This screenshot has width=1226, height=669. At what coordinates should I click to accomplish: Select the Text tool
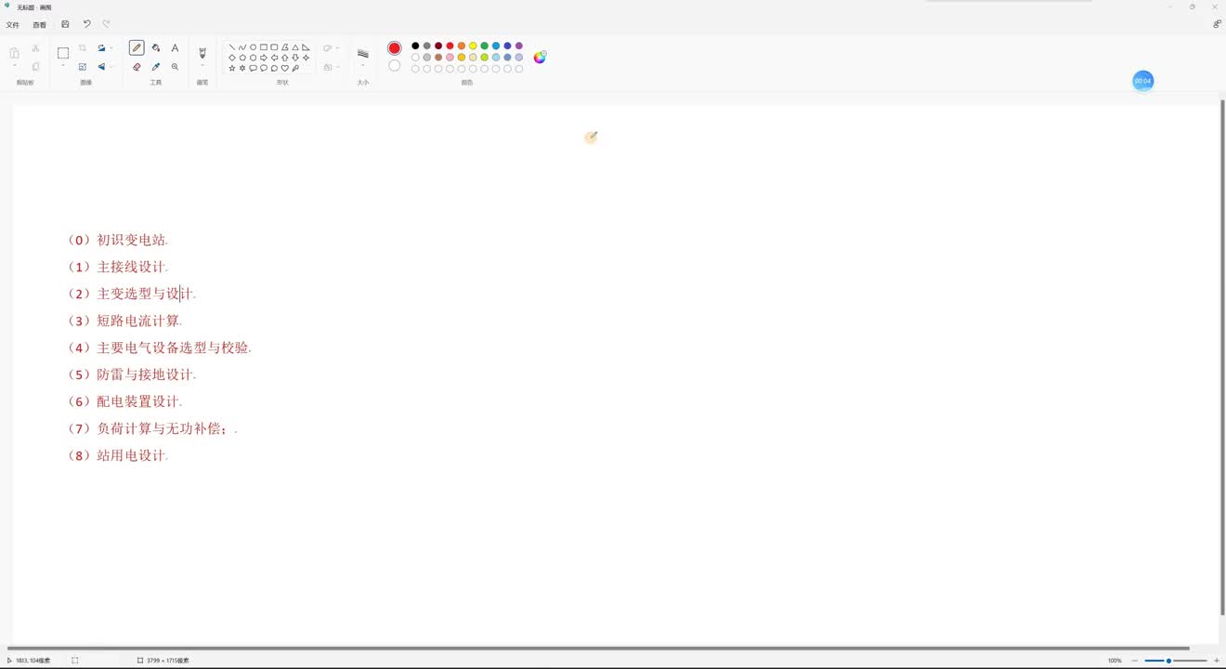[x=175, y=47]
